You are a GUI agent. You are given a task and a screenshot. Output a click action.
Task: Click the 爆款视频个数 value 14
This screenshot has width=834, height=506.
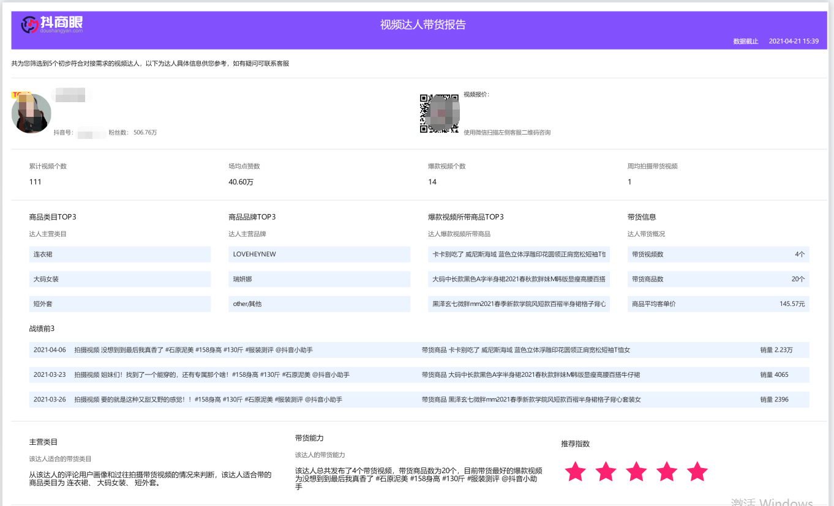tap(432, 182)
